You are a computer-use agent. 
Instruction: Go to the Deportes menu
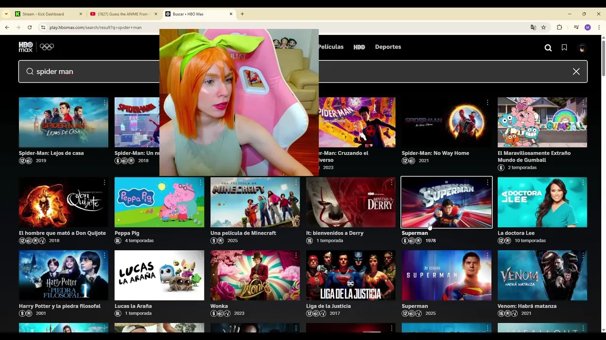click(388, 47)
